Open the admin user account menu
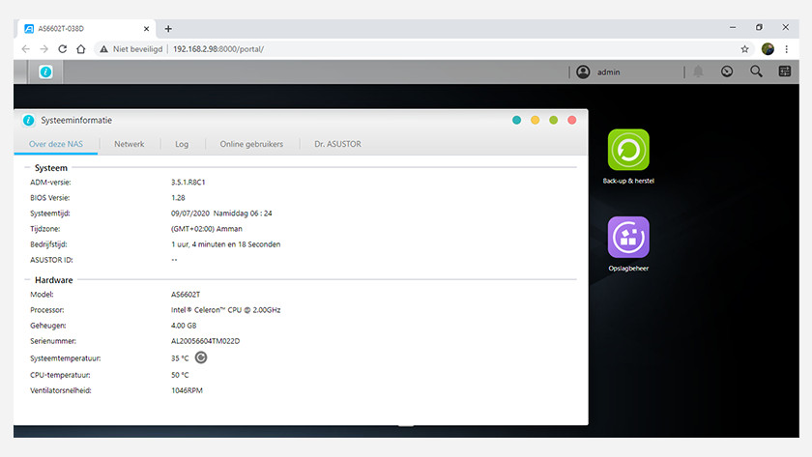The width and height of the screenshot is (812, 457). click(x=600, y=71)
